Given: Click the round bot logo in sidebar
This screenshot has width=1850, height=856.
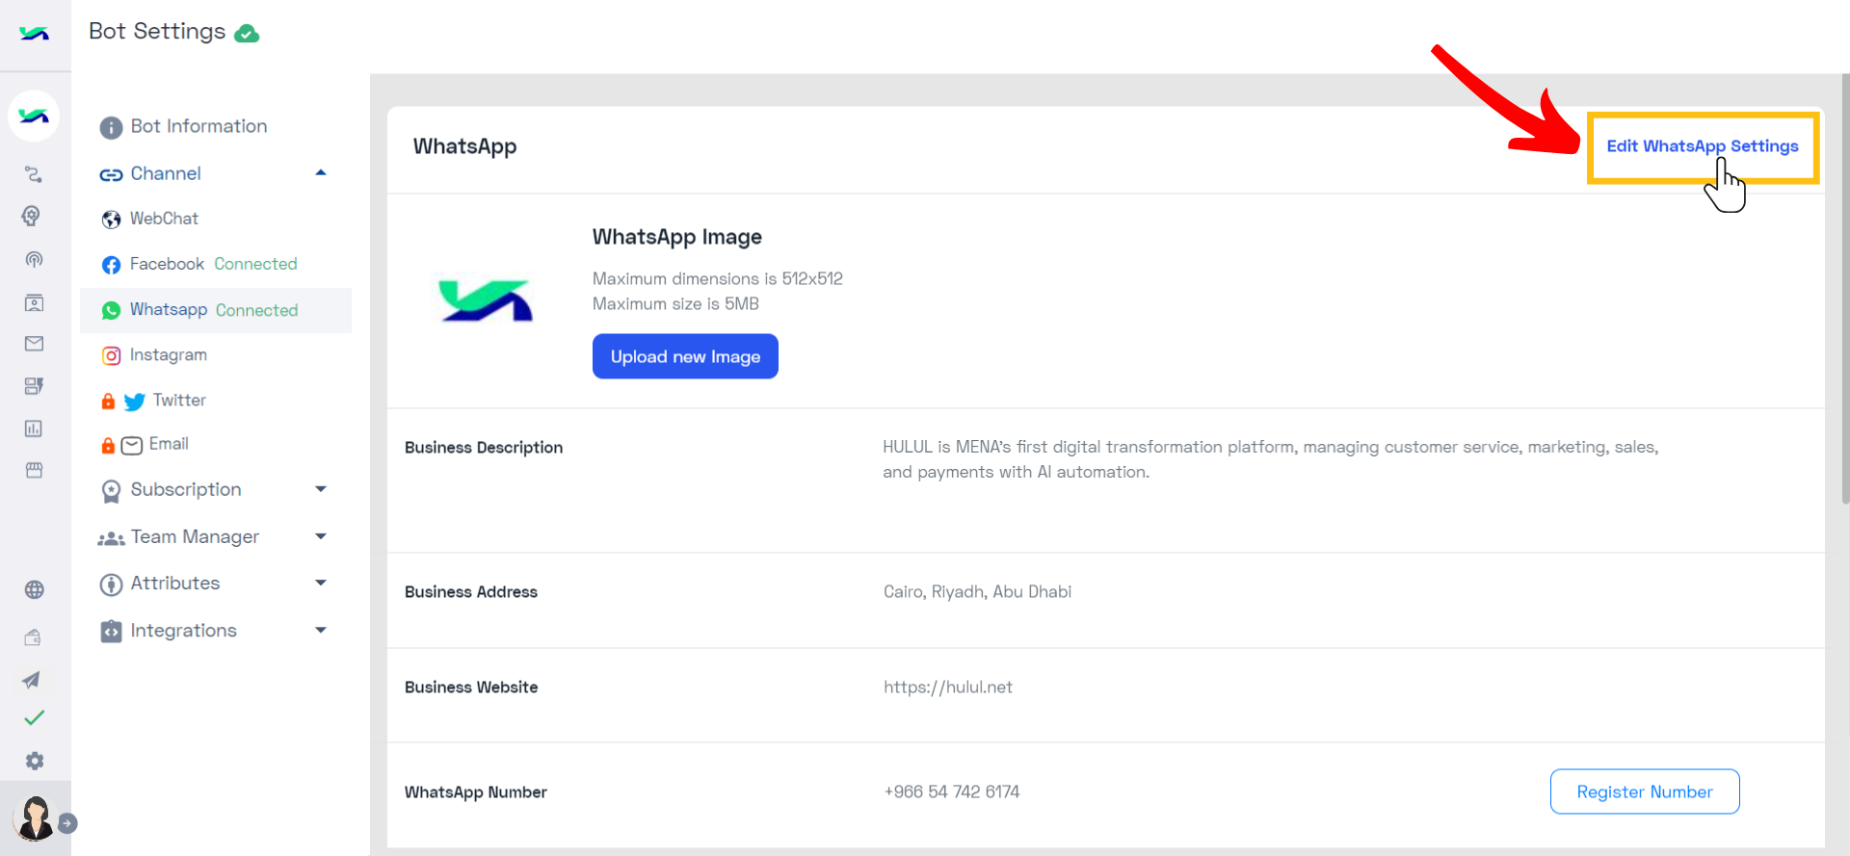Looking at the screenshot, I should [x=34, y=117].
